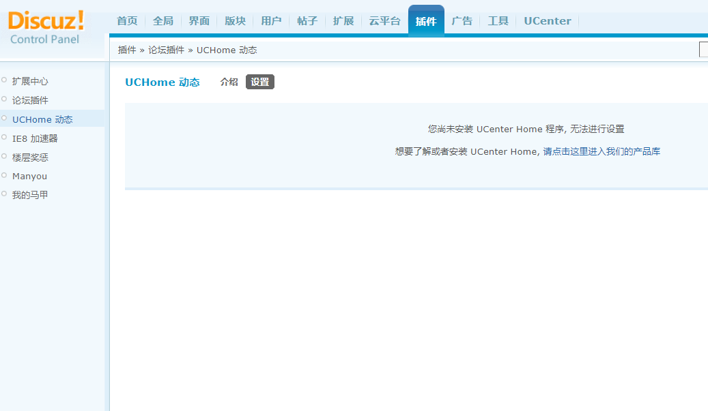Open the 帖子 top menu
This screenshot has width=708, height=411.
307,20
